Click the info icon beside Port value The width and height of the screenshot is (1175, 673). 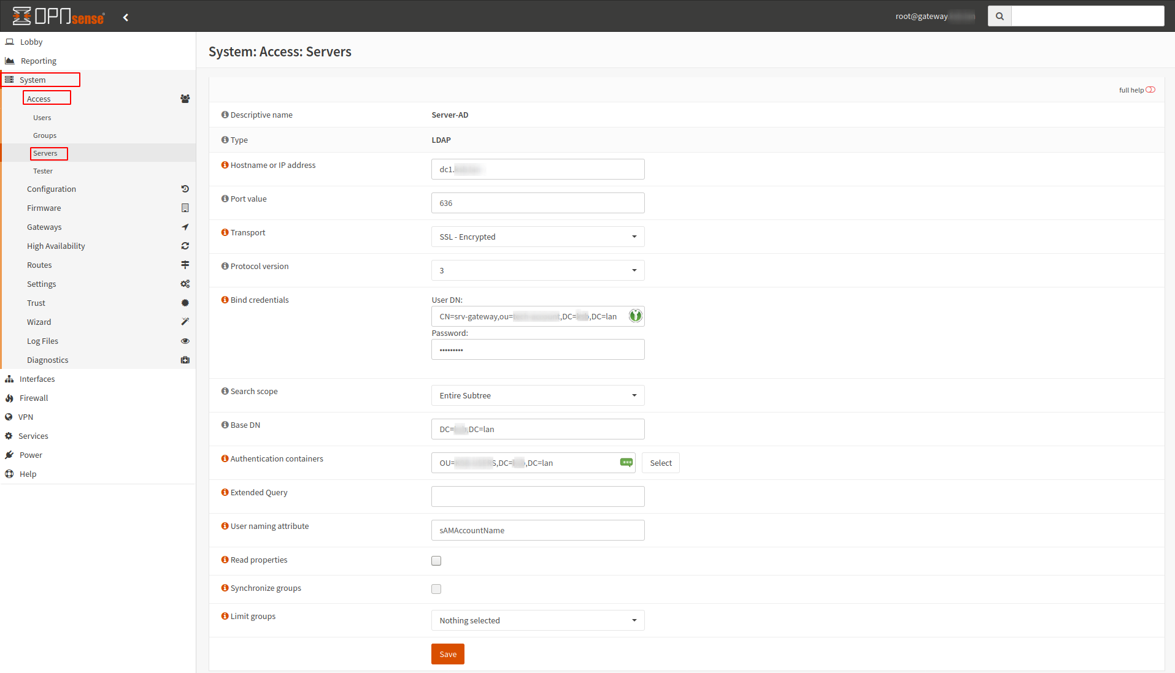tap(225, 199)
